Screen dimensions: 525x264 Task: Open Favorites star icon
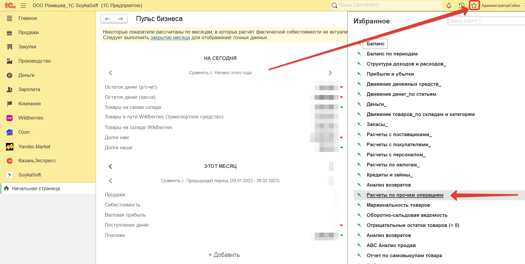click(474, 5)
